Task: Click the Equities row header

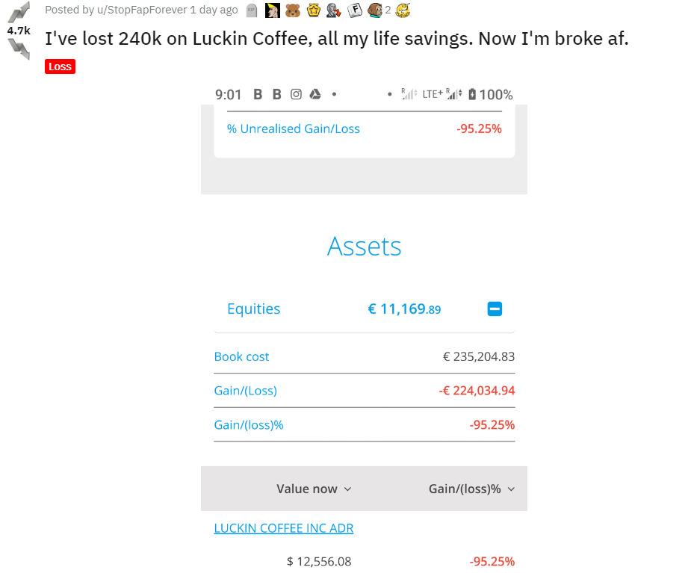Action: (365, 309)
